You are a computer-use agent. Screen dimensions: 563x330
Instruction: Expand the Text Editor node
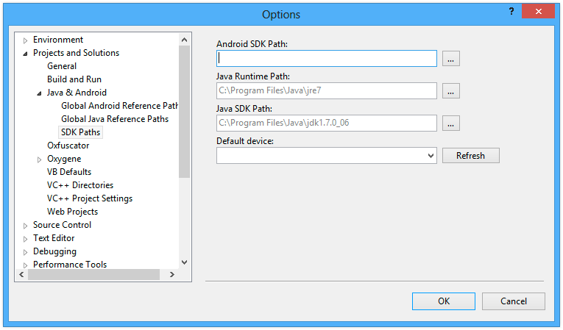pyautogui.click(x=25, y=239)
